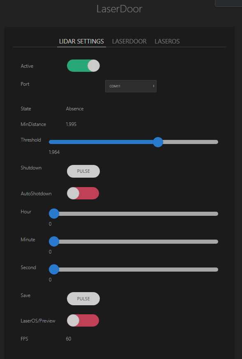Open the LASEROS tab

(167, 41)
